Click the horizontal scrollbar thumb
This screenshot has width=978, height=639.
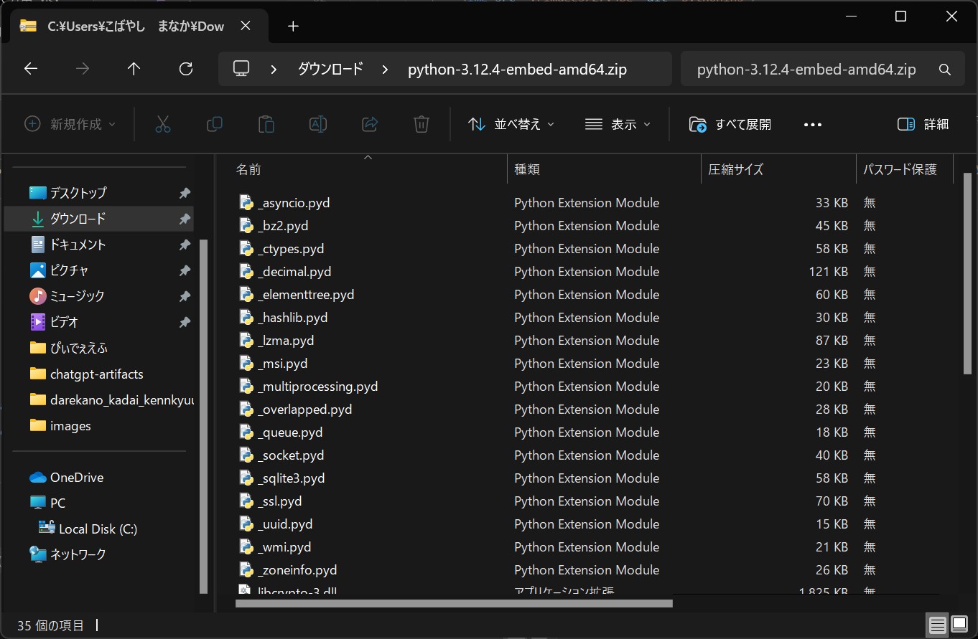click(x=454, y=603)
